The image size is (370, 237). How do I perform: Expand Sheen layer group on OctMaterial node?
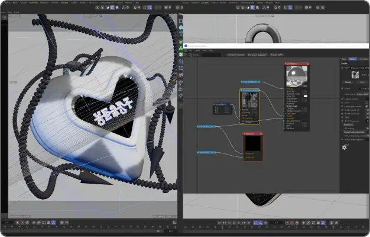tap(285, 106)
